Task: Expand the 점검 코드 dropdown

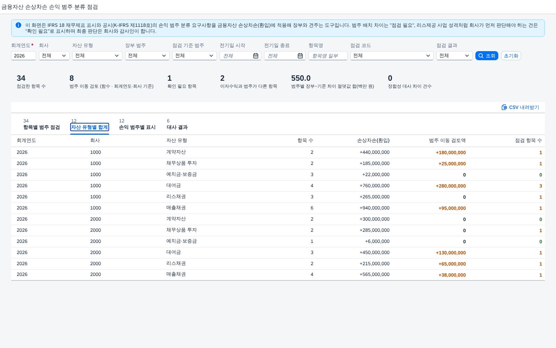Action: [392, 56]
